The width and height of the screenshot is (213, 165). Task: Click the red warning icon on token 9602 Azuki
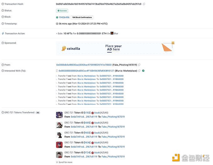(x=92, y=133)
